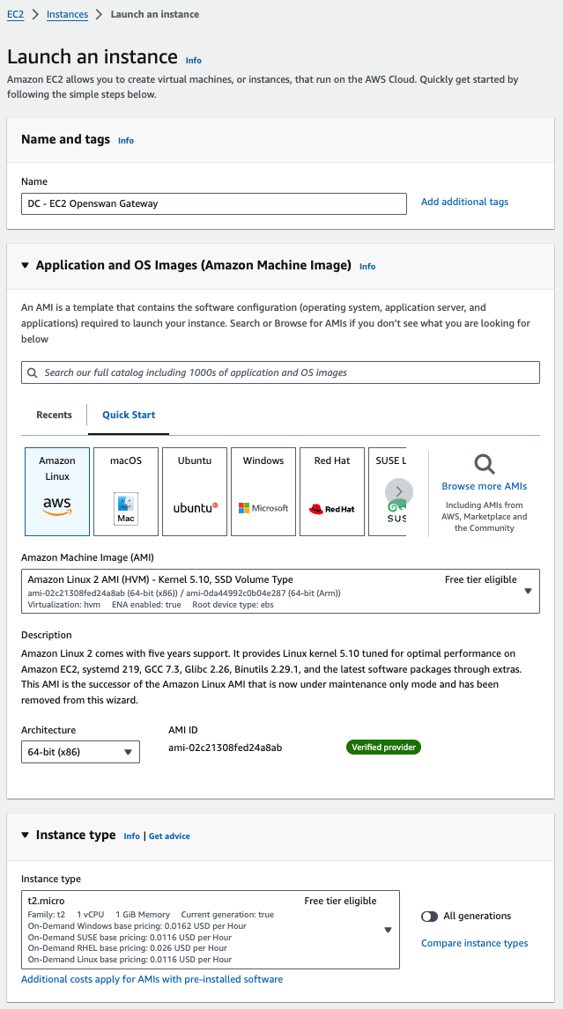Click the 'Description' heading text

(47, 635)
